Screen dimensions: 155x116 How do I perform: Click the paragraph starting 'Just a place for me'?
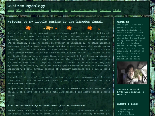click(59, 53)
